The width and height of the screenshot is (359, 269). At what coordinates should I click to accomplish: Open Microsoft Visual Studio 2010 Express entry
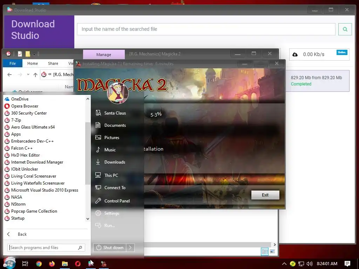41,190
